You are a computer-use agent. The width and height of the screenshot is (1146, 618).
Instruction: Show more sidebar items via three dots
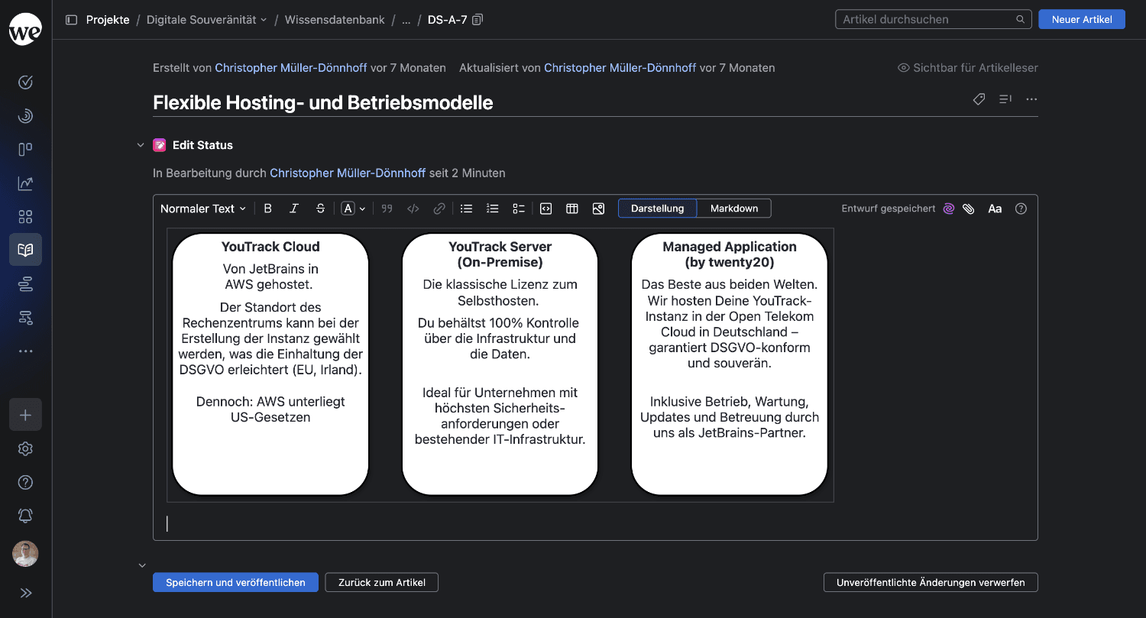[x=25, y=351]
